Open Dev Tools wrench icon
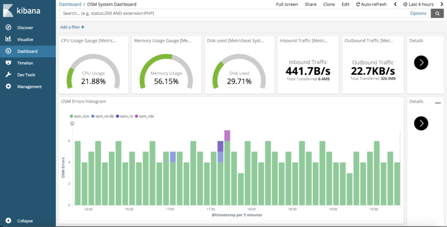 8,75
